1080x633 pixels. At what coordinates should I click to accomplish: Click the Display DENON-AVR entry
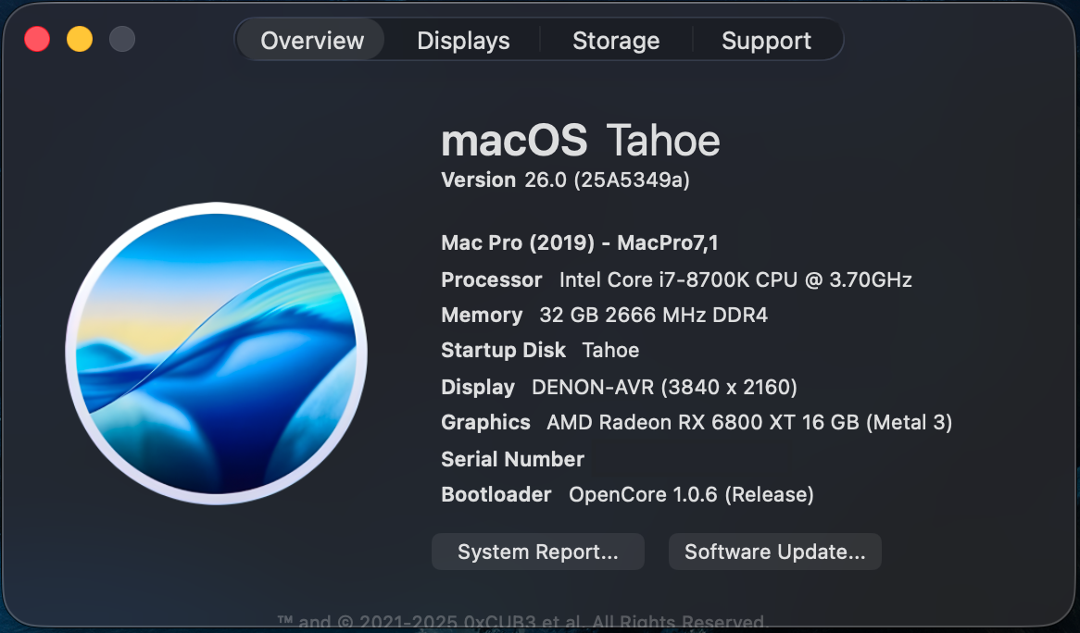click(619, 387)
